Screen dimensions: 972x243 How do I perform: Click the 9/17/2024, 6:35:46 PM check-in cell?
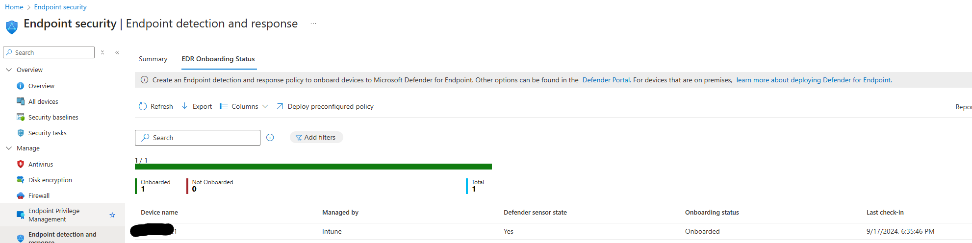(900, 231)
